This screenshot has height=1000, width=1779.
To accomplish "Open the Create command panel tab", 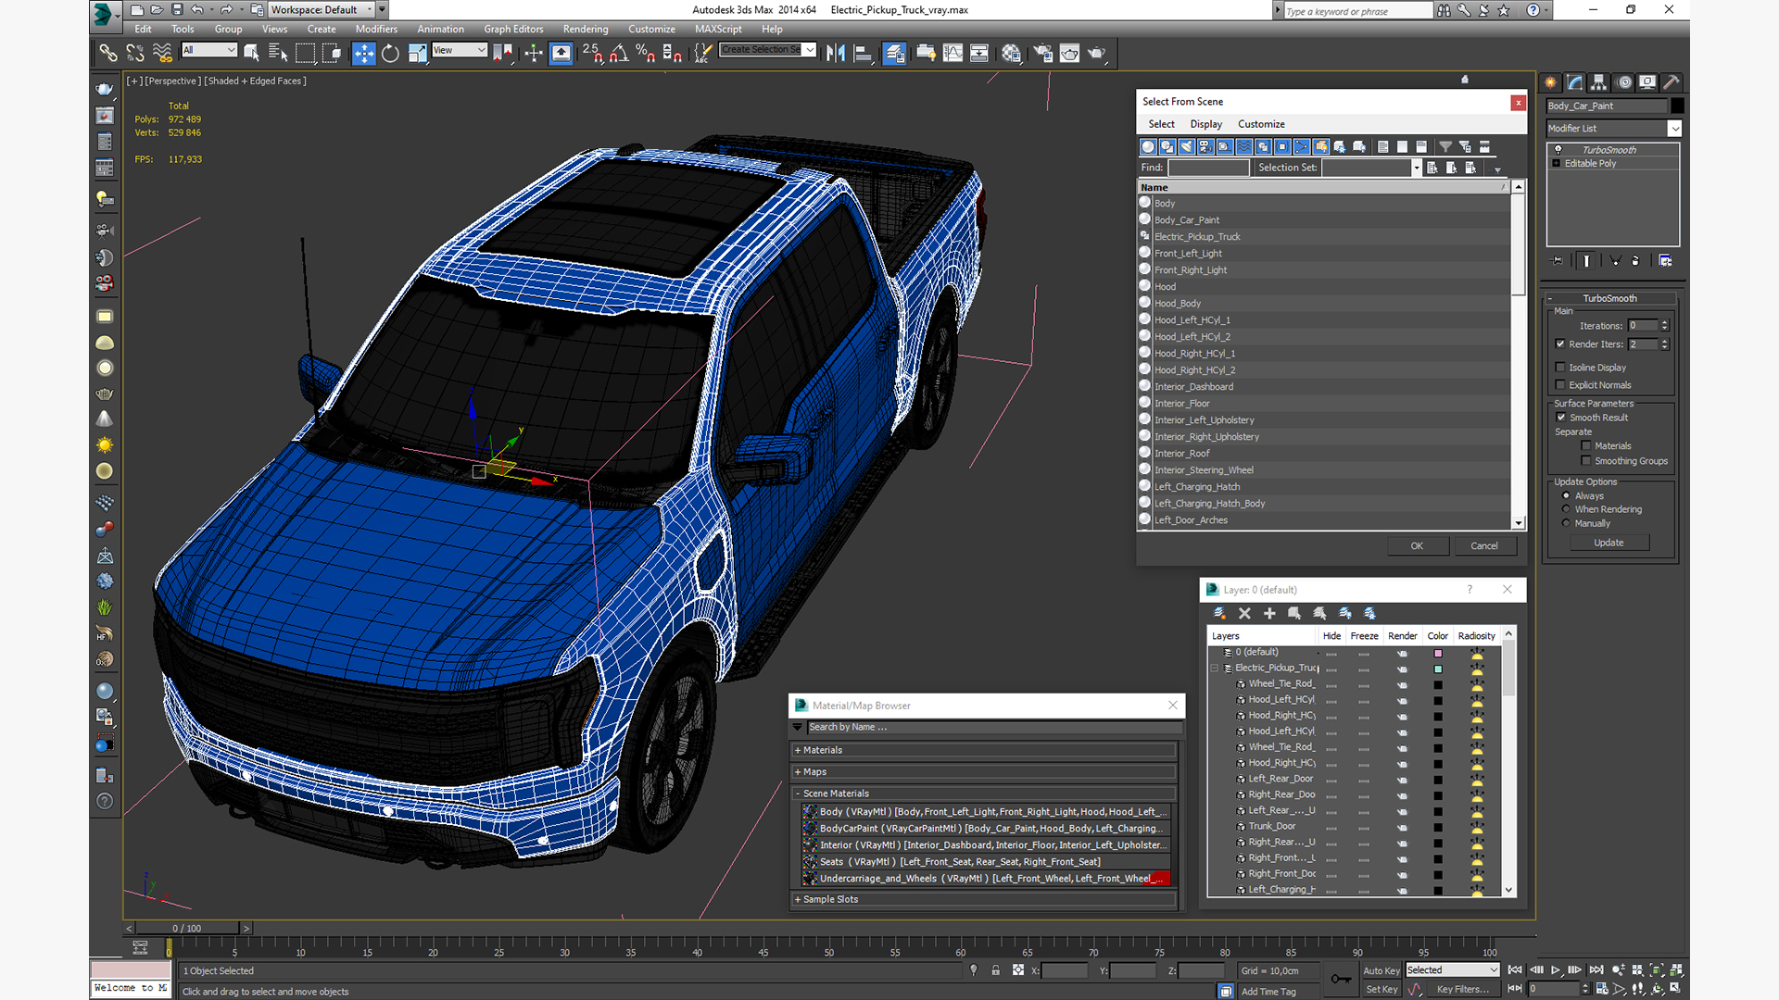I will click(1550, 82).
